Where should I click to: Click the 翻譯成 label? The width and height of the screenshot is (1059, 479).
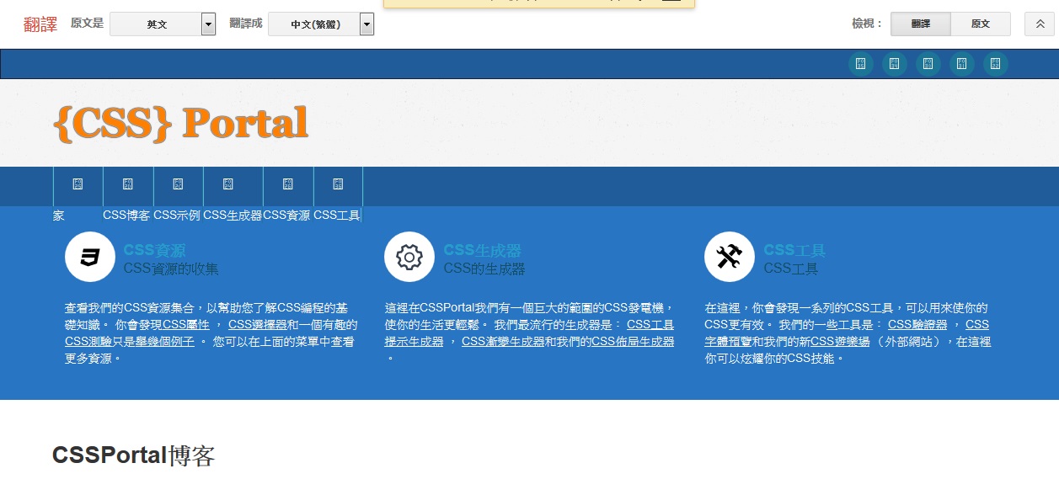coord(246,24)
